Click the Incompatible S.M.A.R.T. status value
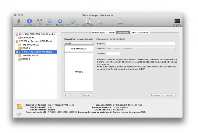The image size is (198, 133). (118, 110)
